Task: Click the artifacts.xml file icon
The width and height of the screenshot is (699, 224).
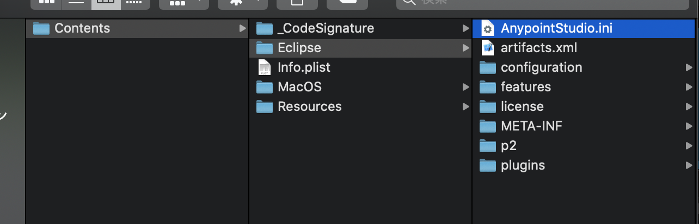Action: pos(487,48)
